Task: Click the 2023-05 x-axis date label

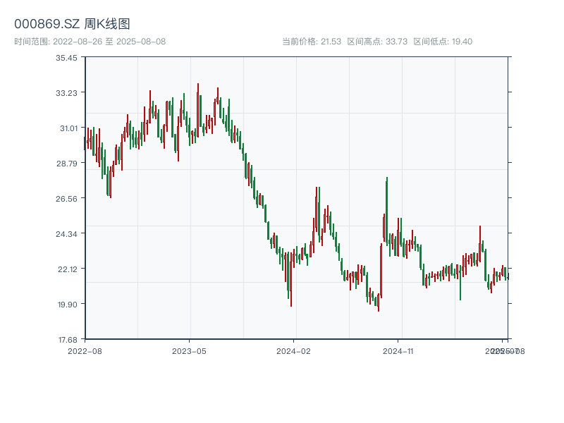Action: tap(189, 350)
